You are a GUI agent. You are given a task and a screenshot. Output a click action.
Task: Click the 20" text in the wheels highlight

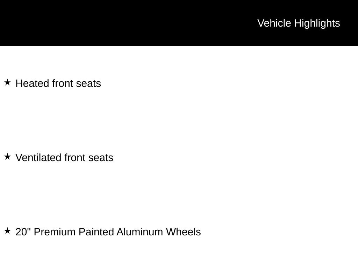(23, 232)
